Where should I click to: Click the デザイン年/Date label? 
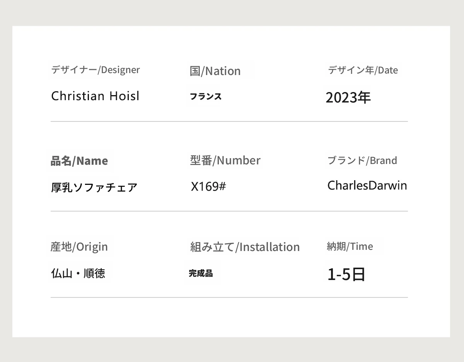(363, 70)
